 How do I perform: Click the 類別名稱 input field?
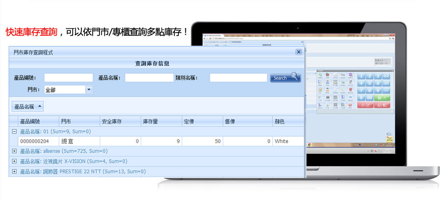238,78
